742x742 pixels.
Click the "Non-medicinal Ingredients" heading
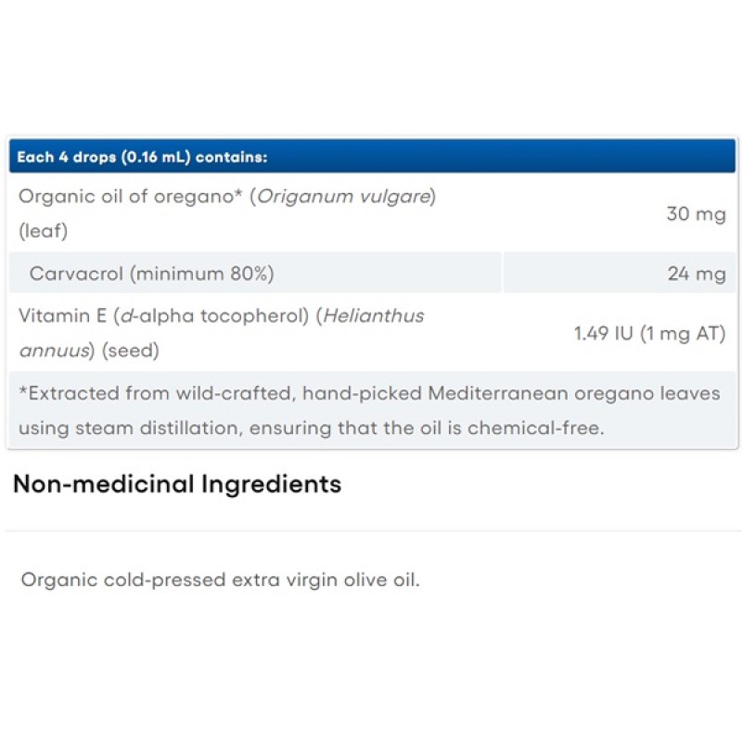point(177,483)
